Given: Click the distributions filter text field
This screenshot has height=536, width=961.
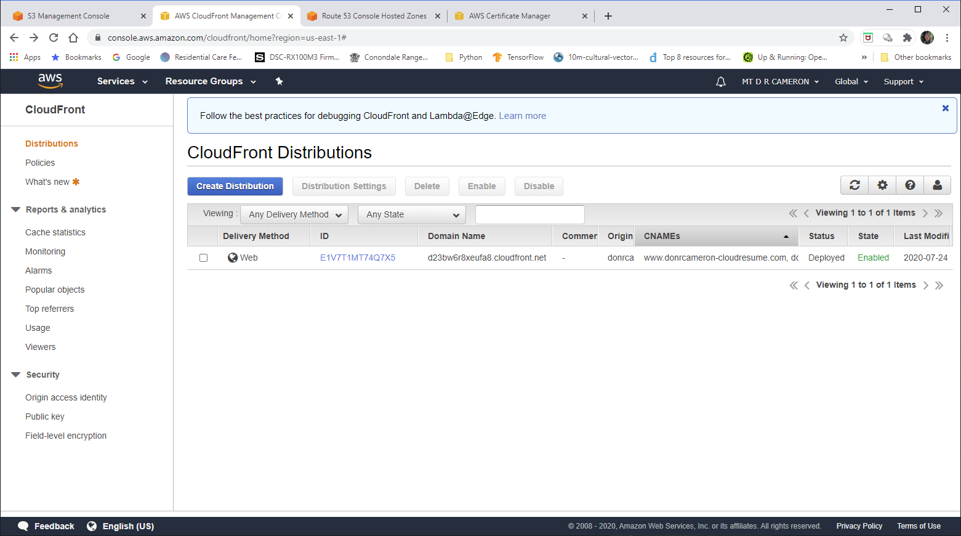Looking at the screenshot, I should point(530,214).
